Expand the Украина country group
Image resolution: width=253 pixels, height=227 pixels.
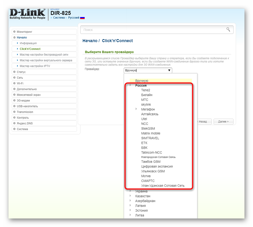(x=130, y=191)
